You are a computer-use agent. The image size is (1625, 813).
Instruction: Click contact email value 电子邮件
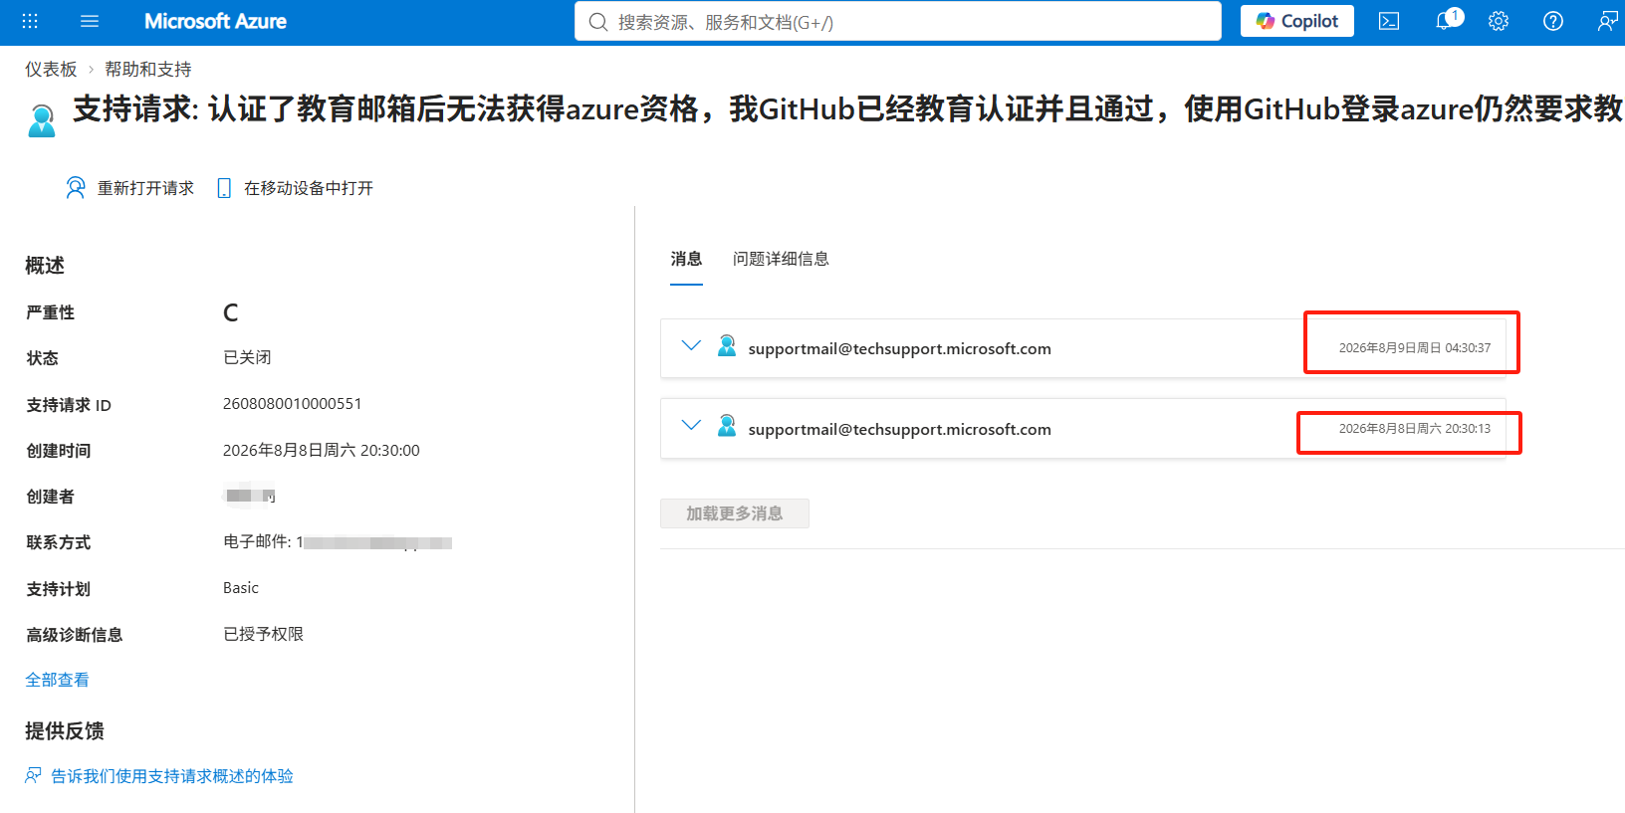click(x=338, y=542)
